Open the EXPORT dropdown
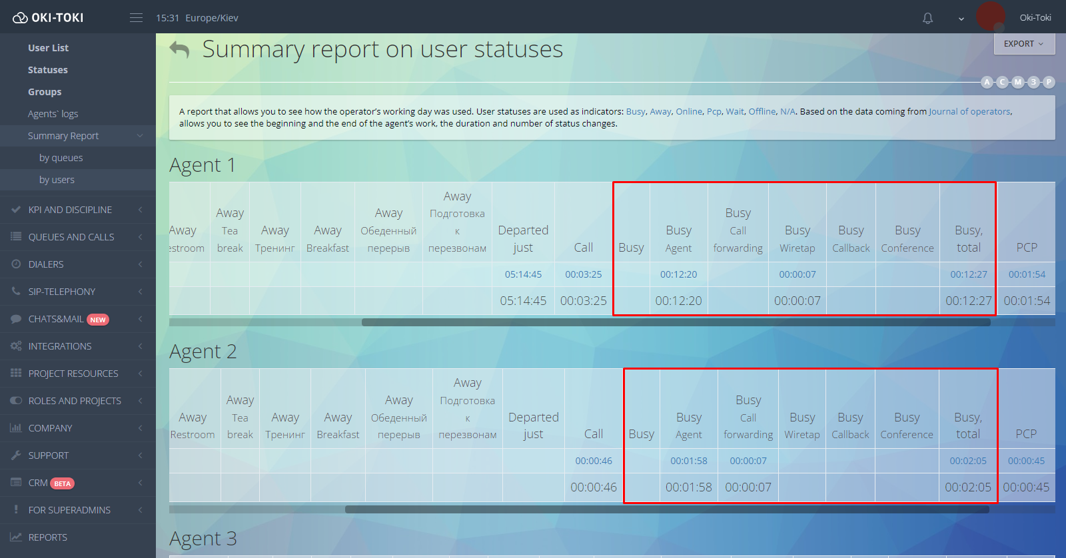Viewport: 1066px width, 558px height. click(x=1024, y=44)
